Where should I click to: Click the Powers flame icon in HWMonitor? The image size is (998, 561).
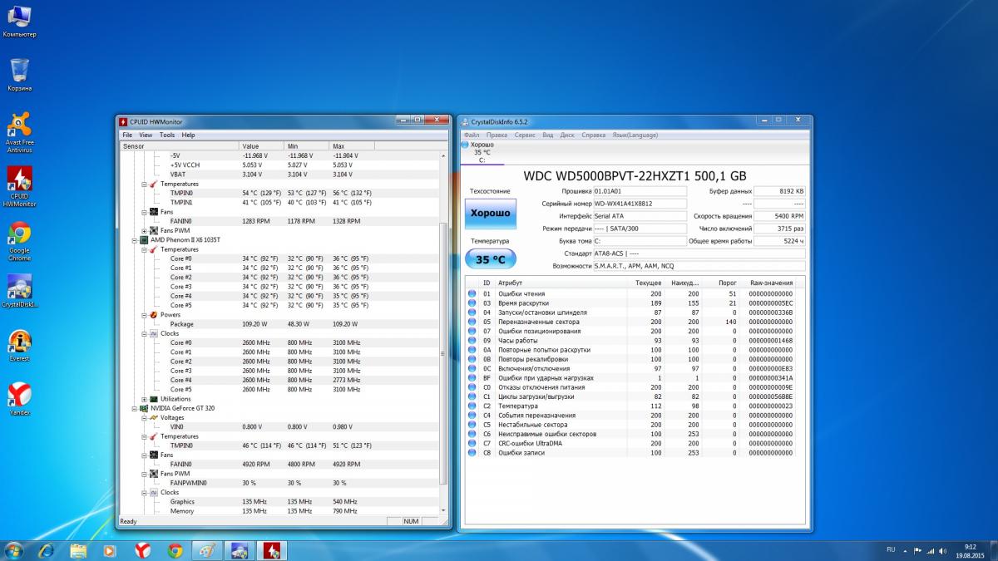coord(154,315)
